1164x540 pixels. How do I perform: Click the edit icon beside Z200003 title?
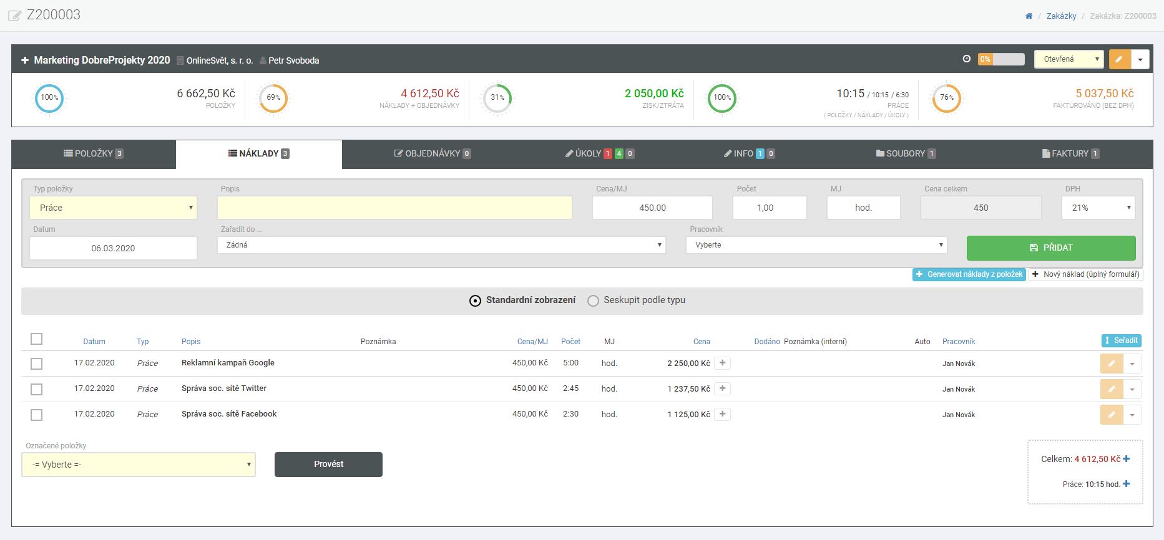[x=14, y=16]
